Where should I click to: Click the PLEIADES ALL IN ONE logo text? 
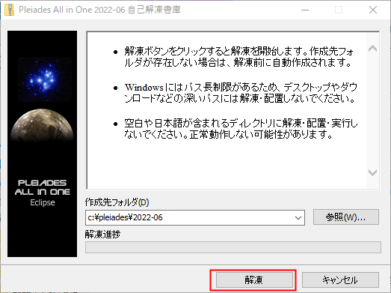[x=43, y=187]
